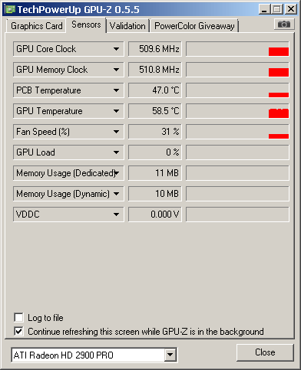301x370 pixels.
Task: Close window using the title bar X
Action: [x=291, y=9]
